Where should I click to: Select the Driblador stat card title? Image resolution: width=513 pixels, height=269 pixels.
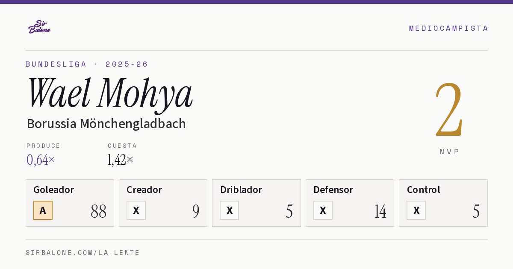click(x=241, y=190)
